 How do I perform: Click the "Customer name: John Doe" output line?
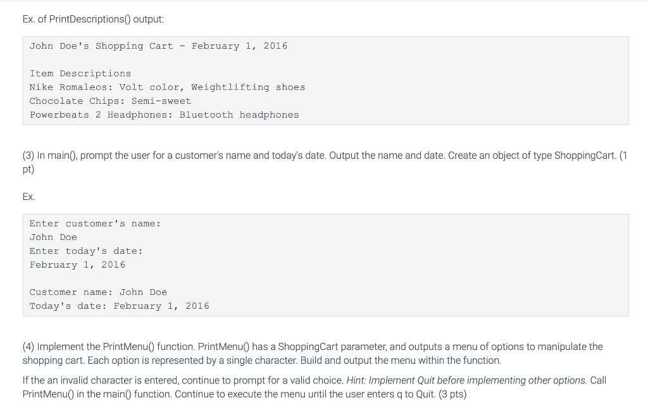[98, 292]
